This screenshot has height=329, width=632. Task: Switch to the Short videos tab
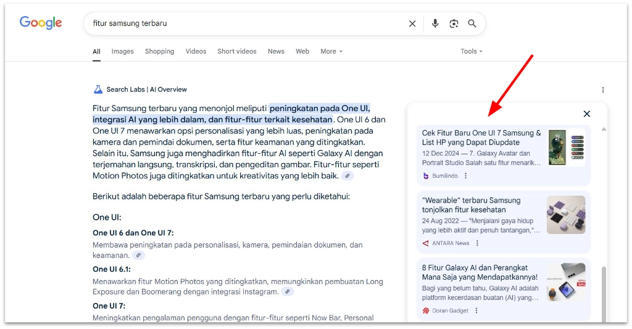click(x=236, y=51)
